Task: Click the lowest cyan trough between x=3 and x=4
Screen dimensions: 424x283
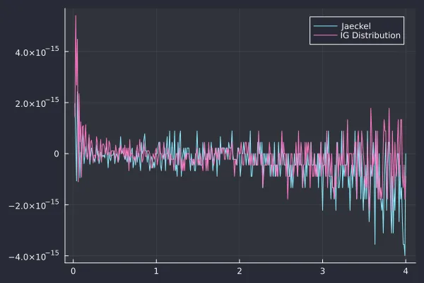Action: 375,244
